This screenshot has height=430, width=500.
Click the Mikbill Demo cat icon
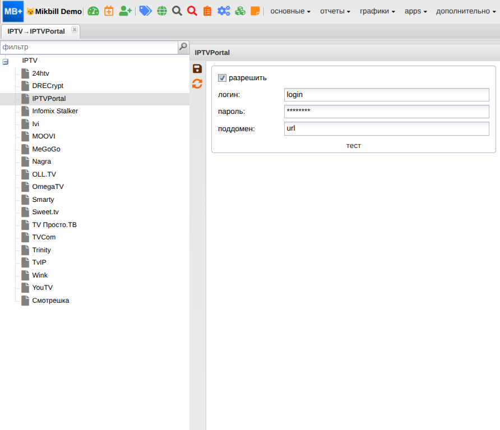point(31,11)
